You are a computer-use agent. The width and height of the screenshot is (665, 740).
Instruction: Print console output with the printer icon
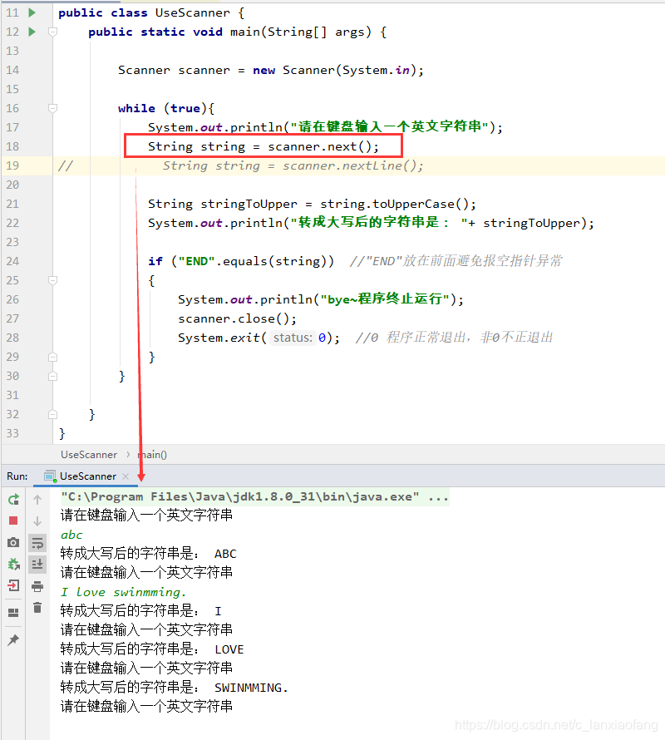tap(37, 587)
